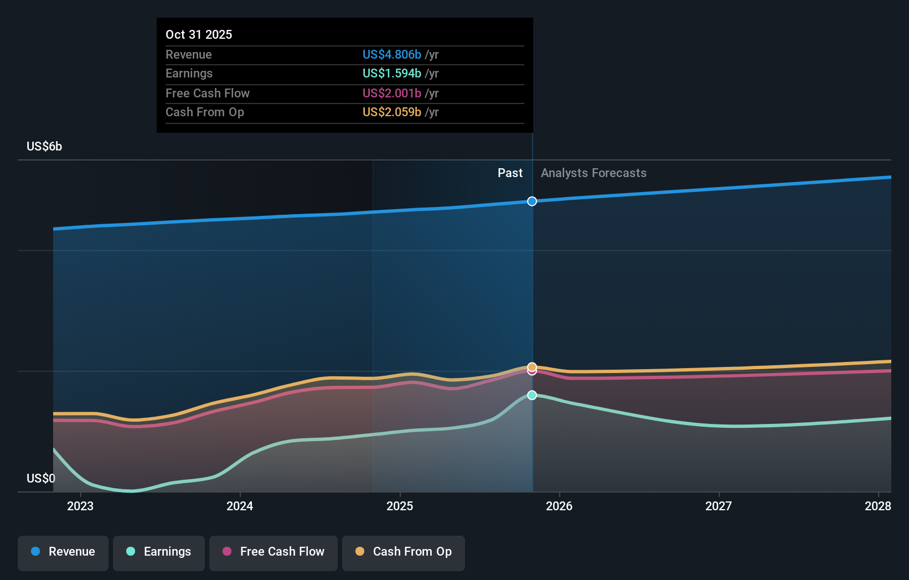This screenshot has width=909, height=580.
Task: Toggle the Earnings series visibility
Action: click(159, 553)
